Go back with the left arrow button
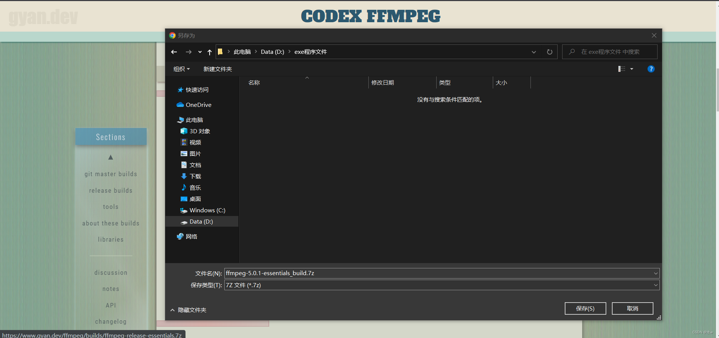Image resolution: width=719 pixels, height=338 pixels. point(174,52)
